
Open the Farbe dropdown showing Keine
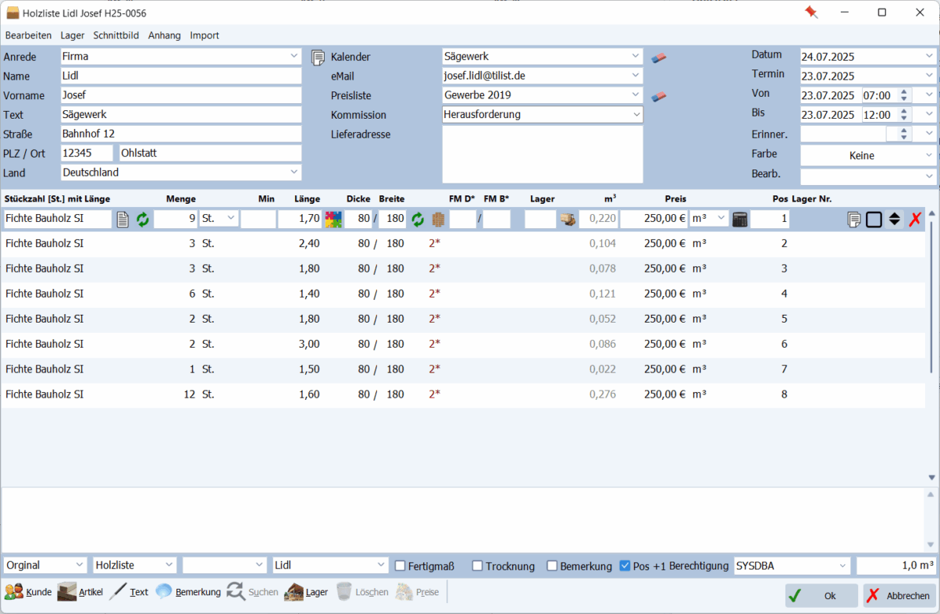(929, 155)
